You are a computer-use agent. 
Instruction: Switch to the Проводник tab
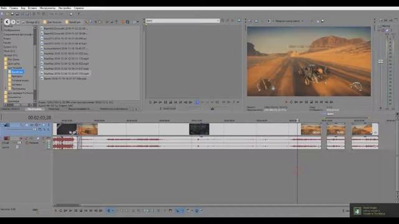tap(34, 109)
